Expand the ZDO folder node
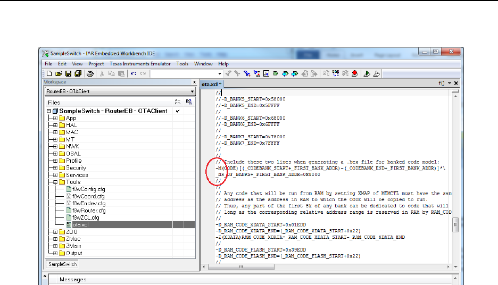 55,232
